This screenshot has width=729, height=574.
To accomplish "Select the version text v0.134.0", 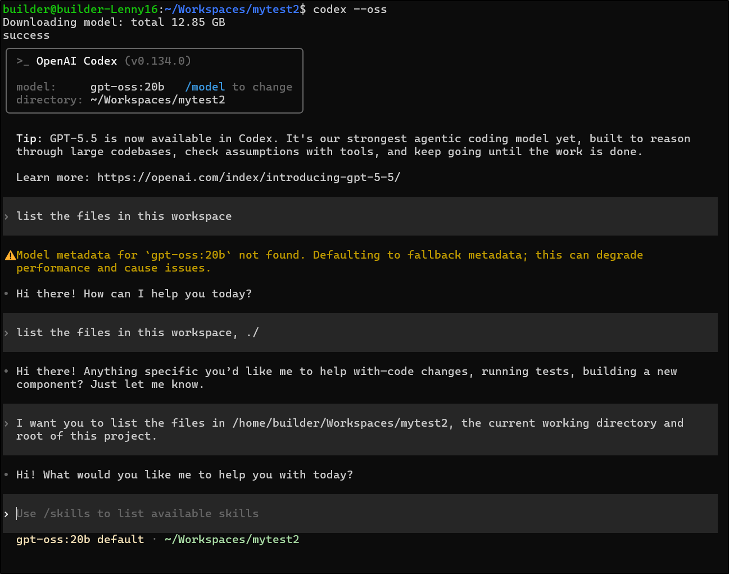I will click(158, 61).
